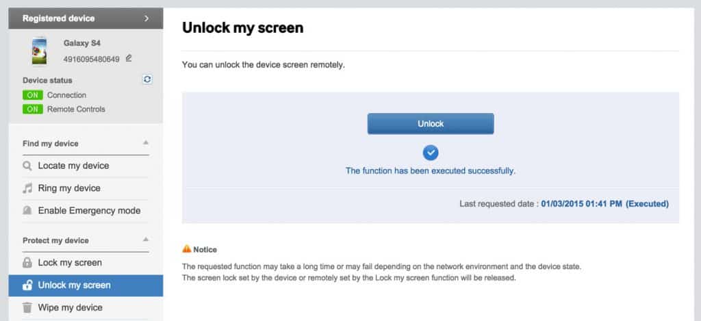The image size is (701, 321).
Task: Click the blue success checkmark circle
Action: point(431,153)
